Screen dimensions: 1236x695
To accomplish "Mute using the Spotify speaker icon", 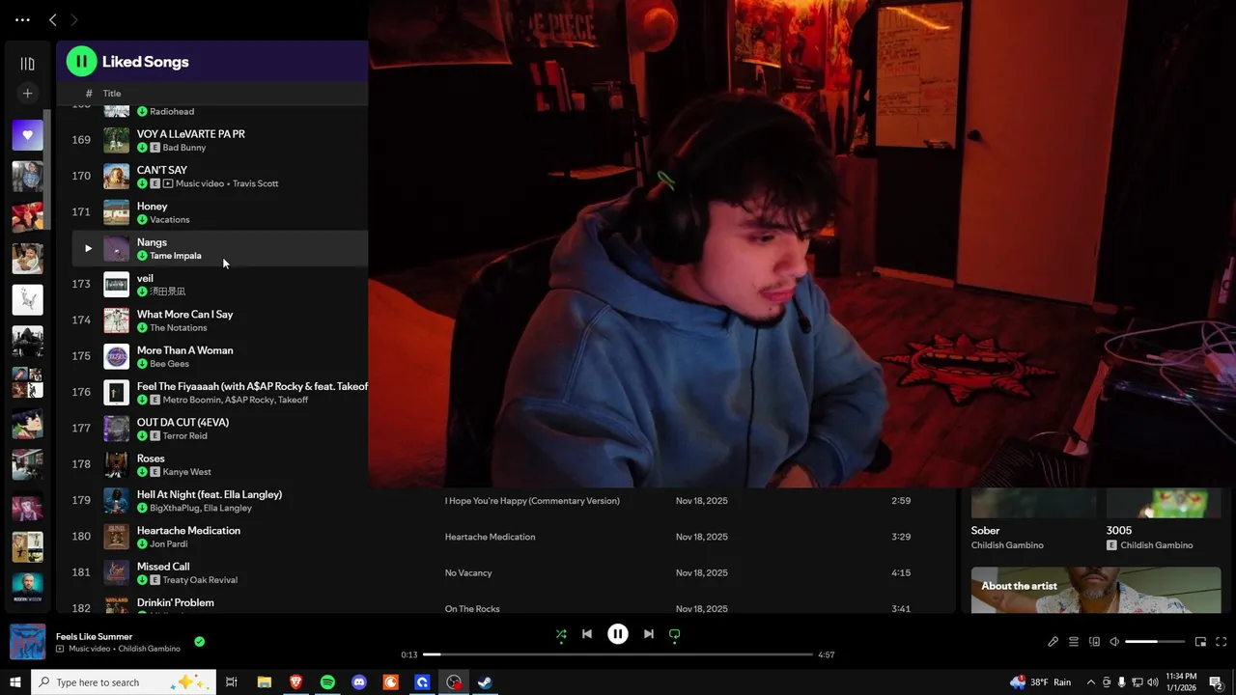I will 1114,642.
